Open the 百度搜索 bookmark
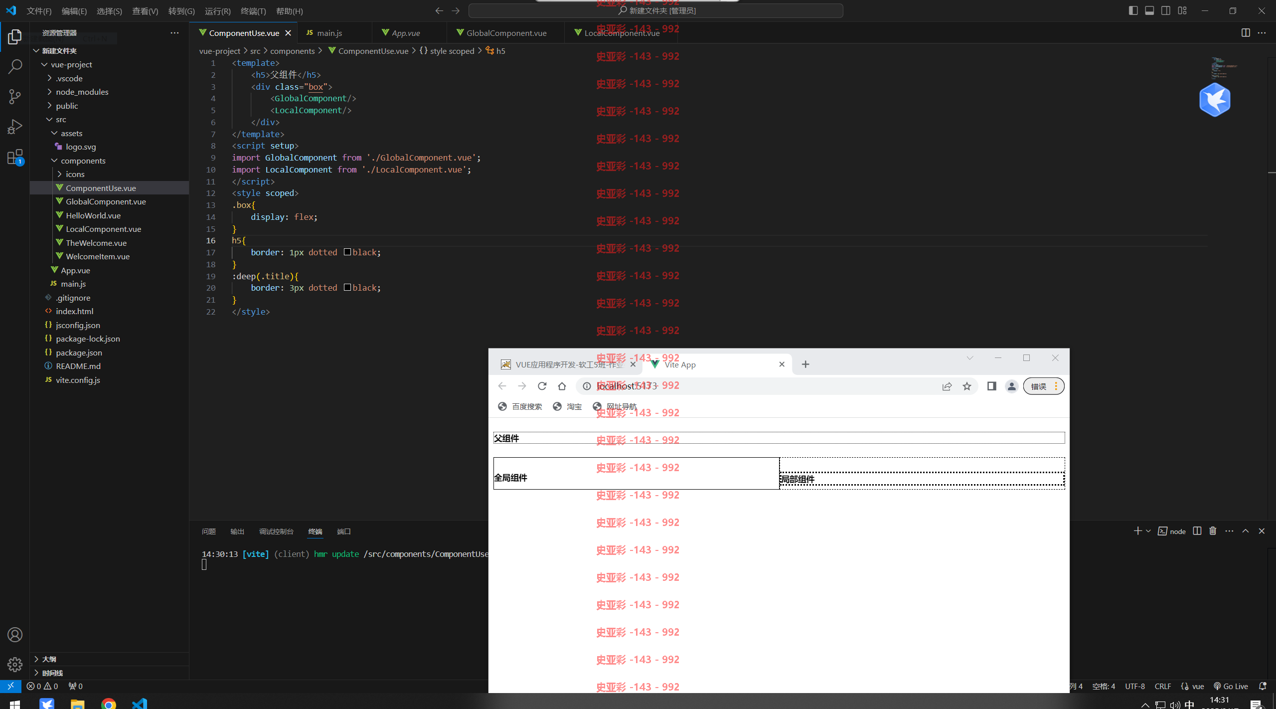Image resolution: width=1276 pixels, height=709 pixels. click(x=520, y=406)
